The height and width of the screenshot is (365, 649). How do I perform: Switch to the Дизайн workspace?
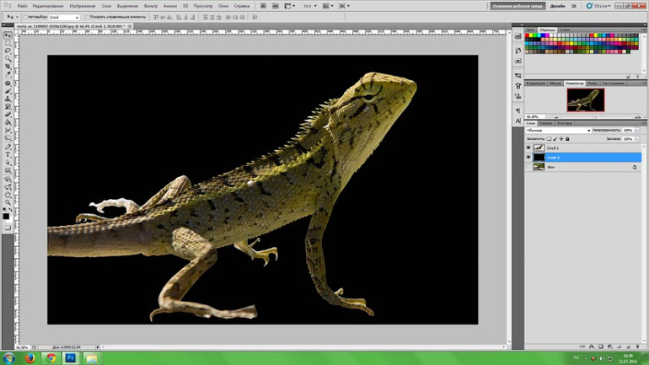point(558,6)
